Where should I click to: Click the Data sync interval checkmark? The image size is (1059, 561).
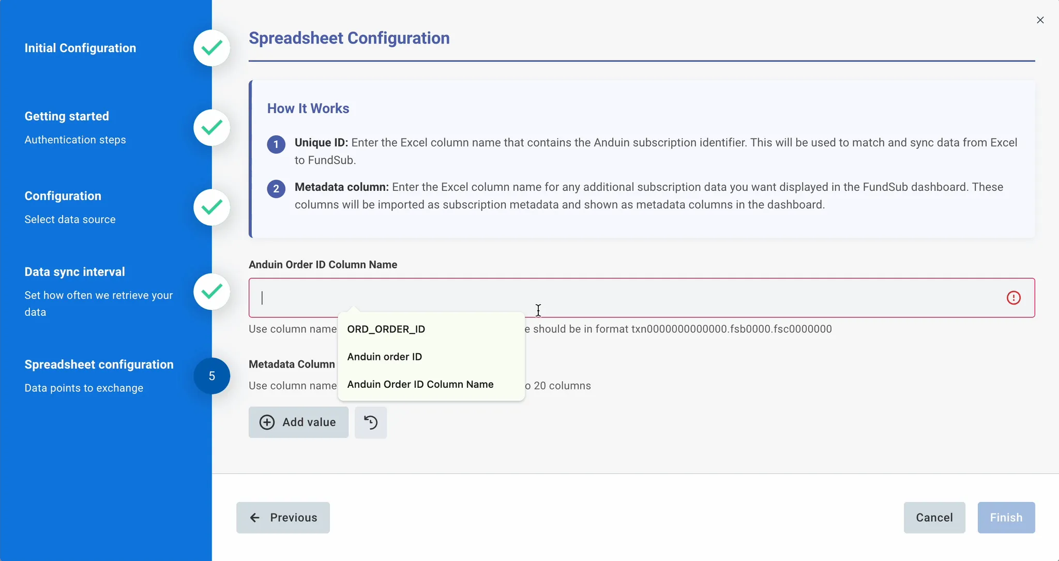pyautogui.click(x=211, y=292)
